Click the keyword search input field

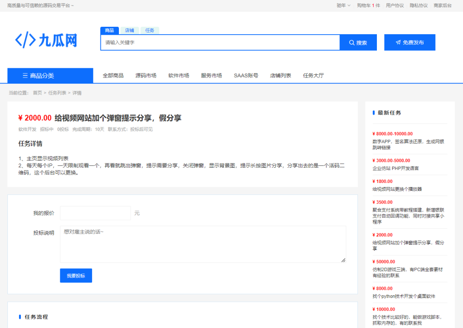[x=220, y=43]
